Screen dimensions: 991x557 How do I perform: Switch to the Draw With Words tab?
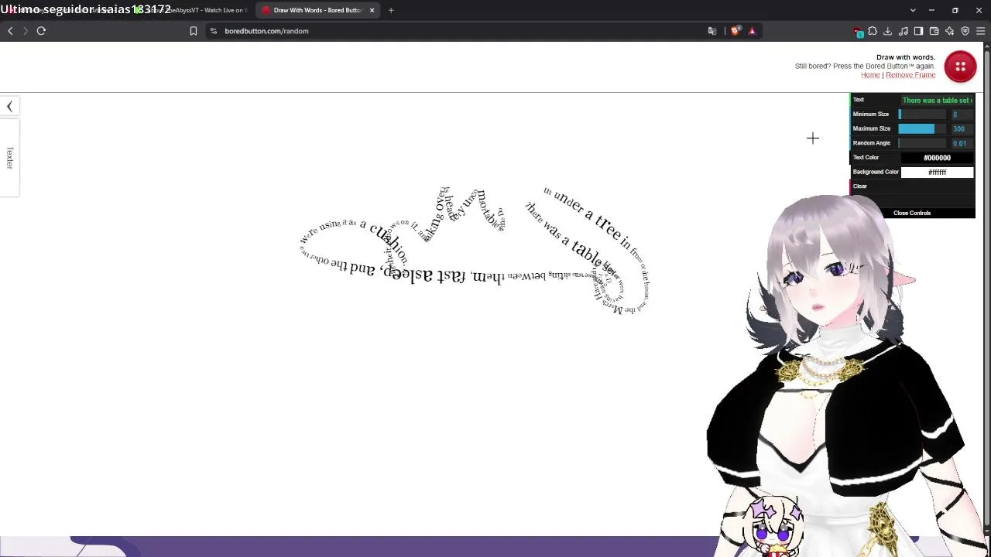(318, 10)
